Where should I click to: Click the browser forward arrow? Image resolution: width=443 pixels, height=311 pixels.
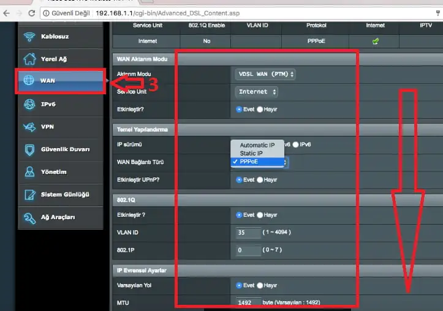click(x=19, y=13)
